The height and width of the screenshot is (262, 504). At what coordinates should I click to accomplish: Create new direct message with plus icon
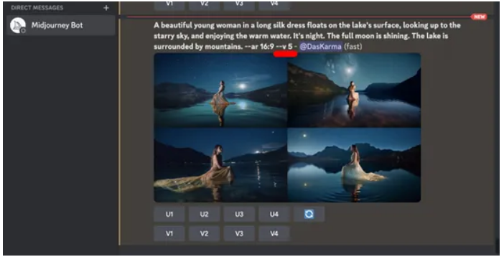coord(106,8)
